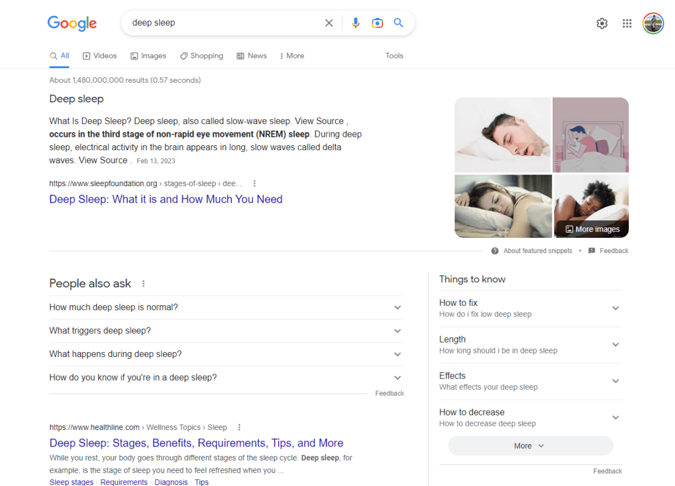Clear the search box with the X icon
This screenshot has width=675, height=486.
coord(329,23)
